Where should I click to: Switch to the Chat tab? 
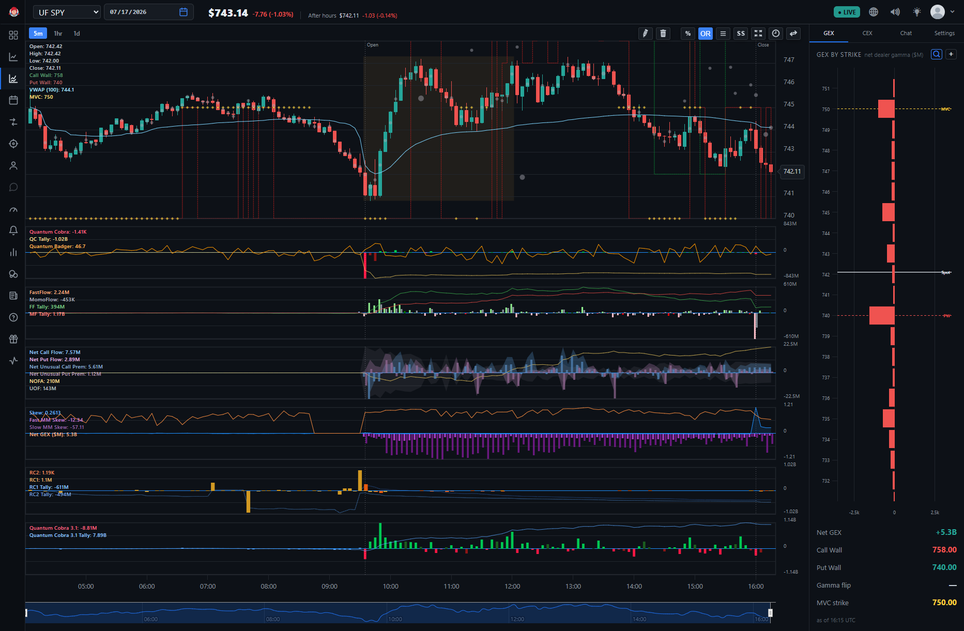906,33
